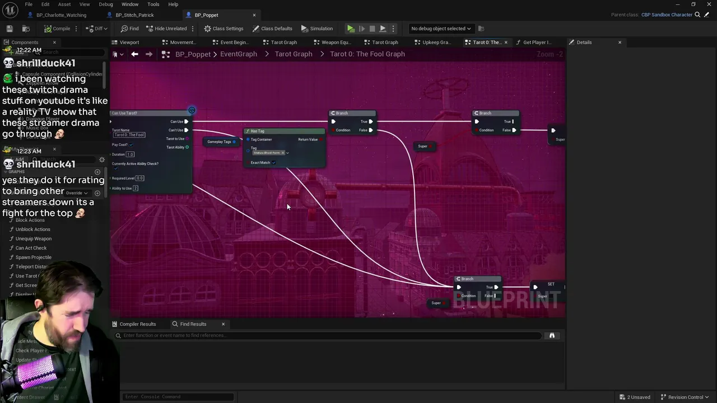Click the Required Level value field

139,179
